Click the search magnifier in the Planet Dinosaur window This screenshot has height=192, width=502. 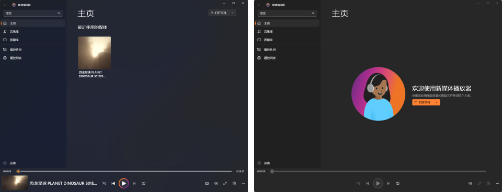click(x=59, y=14)
